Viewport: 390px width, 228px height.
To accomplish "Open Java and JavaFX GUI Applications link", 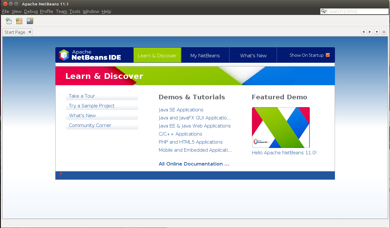I will [x=195, y=118].
